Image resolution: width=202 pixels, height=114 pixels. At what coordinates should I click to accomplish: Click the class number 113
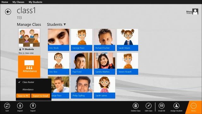[19, 18]
